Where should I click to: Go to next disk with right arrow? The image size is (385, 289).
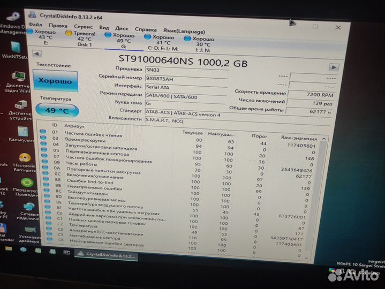coord(334,67)
